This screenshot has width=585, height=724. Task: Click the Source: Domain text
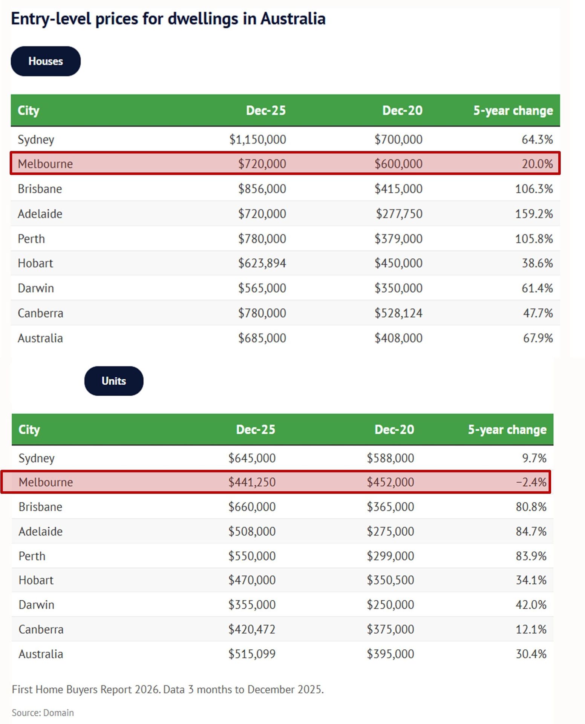click(x=43, y=713)
